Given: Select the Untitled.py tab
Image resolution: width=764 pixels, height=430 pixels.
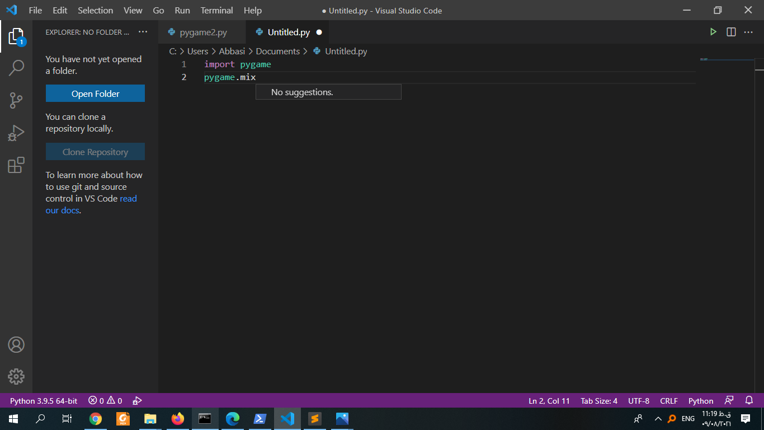Looking at the screenshot, I should click(x=288, y=32).
